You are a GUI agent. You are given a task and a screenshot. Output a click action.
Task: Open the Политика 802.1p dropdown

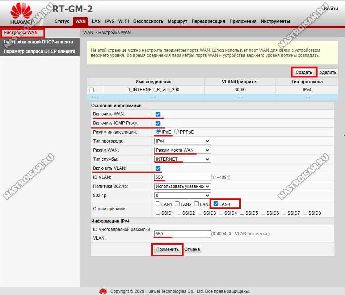(182, 187)
